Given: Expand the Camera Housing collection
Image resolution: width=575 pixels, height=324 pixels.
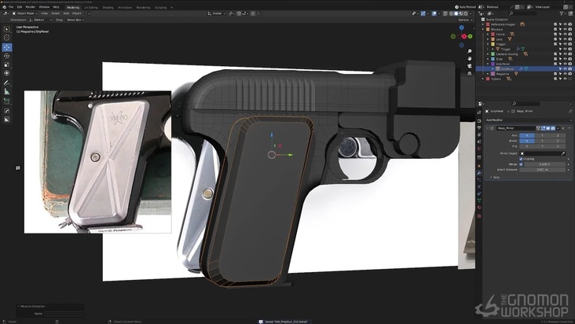Looking at the screenshot, I should [488, 54].
